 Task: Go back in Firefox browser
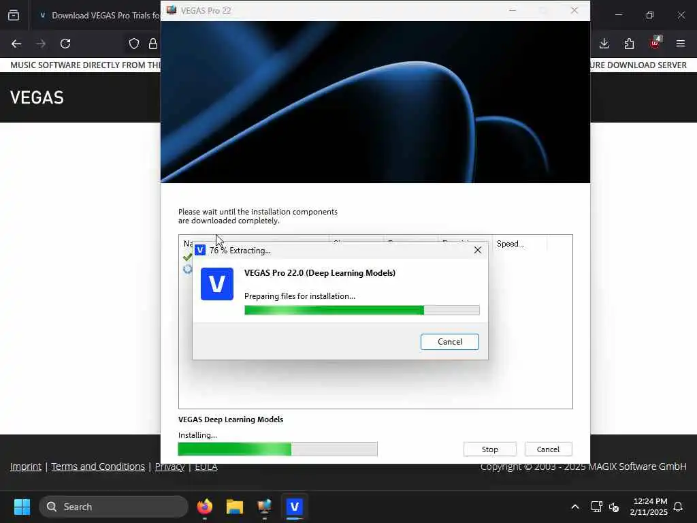click(16, 44)
